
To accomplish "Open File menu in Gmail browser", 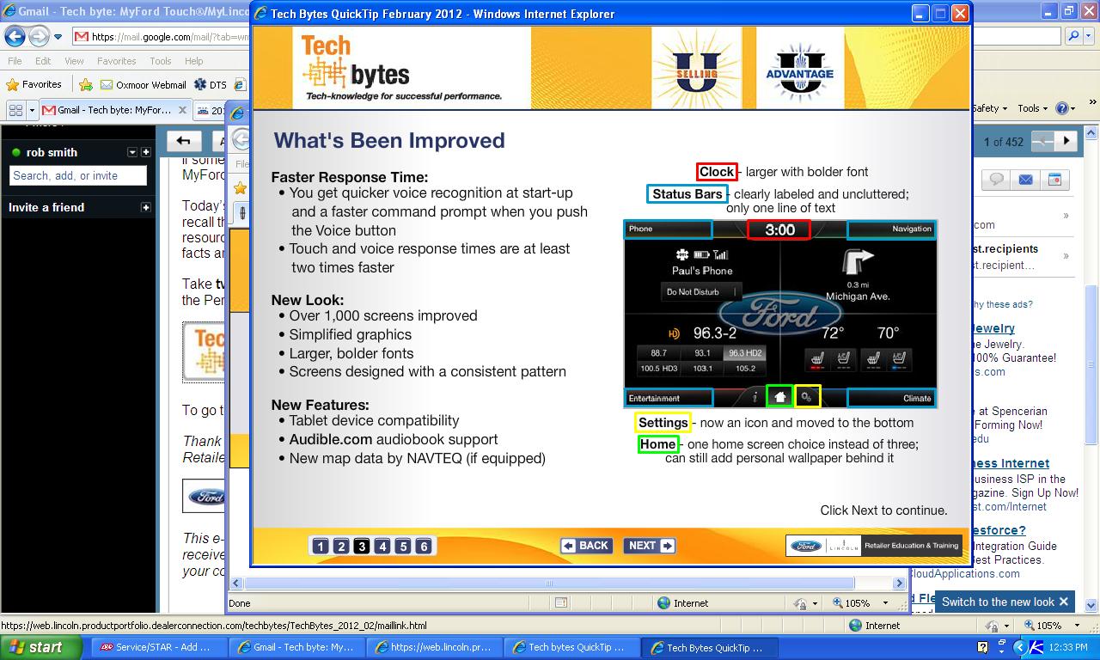I will coord(15,61).
